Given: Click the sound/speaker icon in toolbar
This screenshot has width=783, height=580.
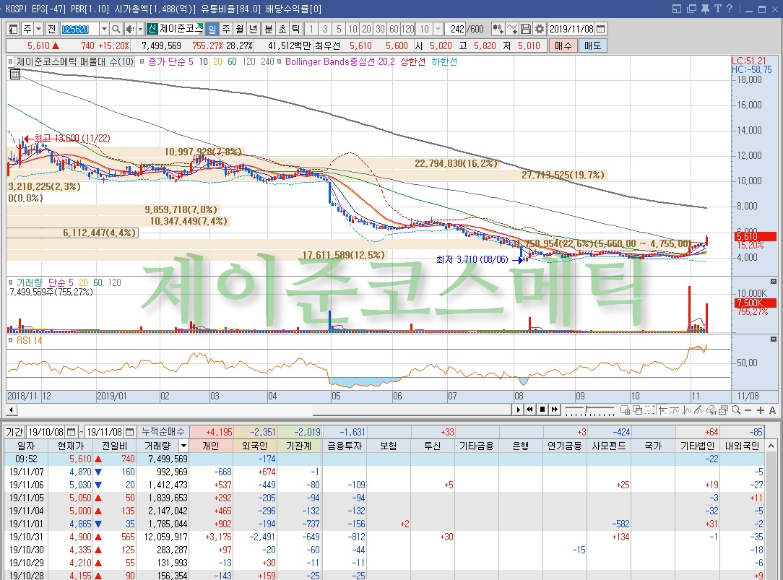Looking at the screenshot, I should tap(130, 29).
